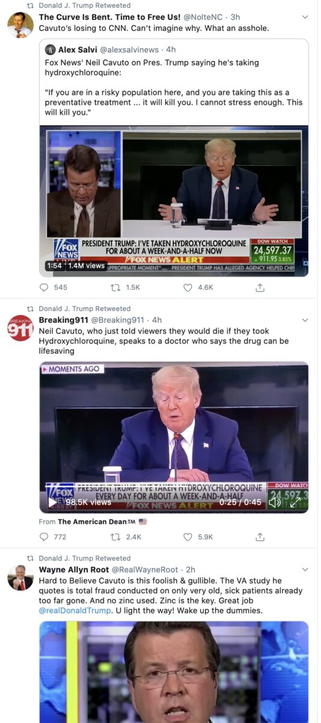The height and width of the screenshot is (723, 321).
Task: Play the Breaking911 video with 98.5K views
Action: [53, 502]
